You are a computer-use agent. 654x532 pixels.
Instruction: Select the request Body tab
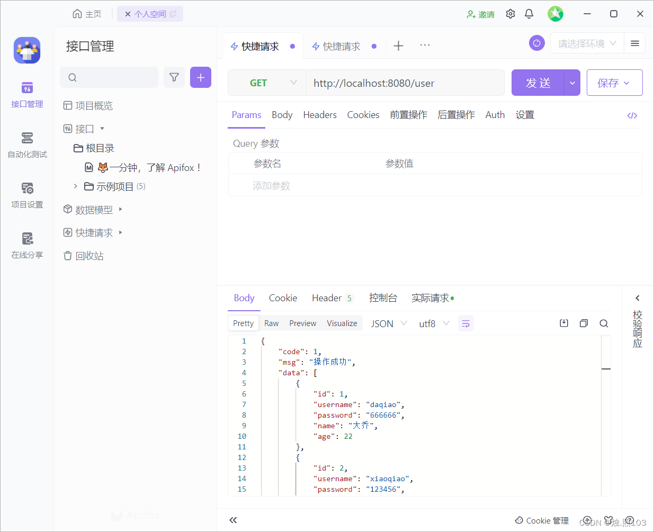[x=282, y=115]
